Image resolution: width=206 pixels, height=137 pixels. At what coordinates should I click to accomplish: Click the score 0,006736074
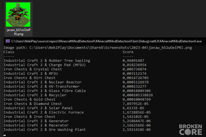(134, 69)
